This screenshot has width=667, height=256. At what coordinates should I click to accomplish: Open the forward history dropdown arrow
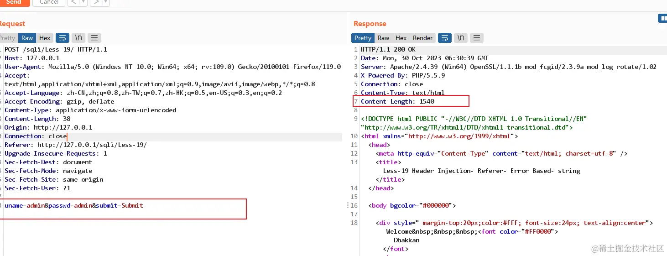[106, 2]
